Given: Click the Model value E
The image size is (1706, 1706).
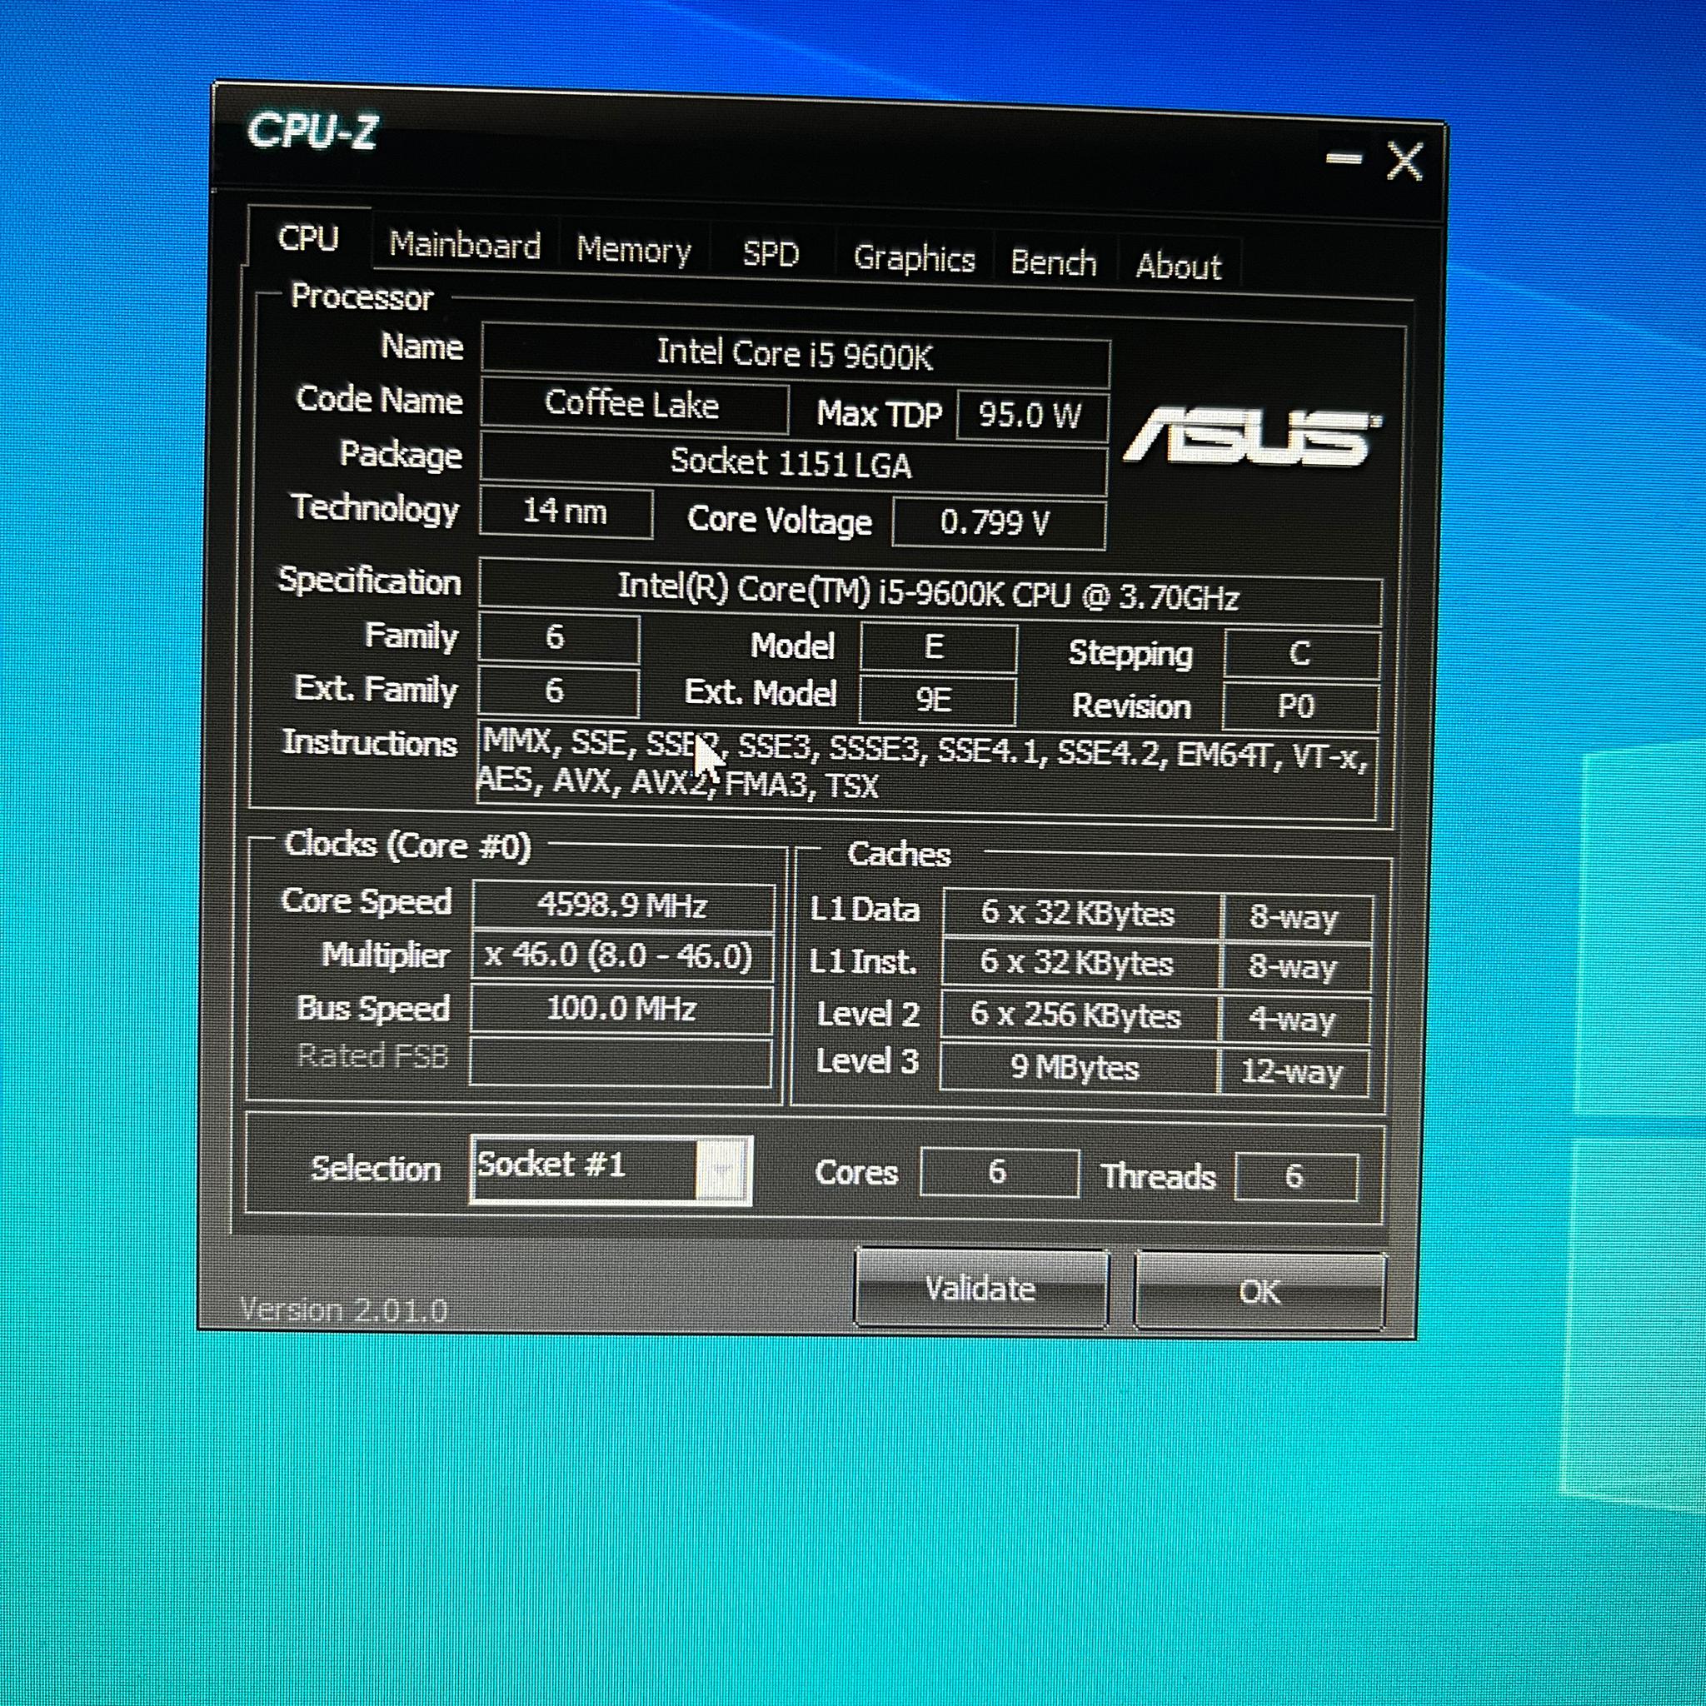Looking at the screenshot, I should pyautogui.click(x=937, y=647).
